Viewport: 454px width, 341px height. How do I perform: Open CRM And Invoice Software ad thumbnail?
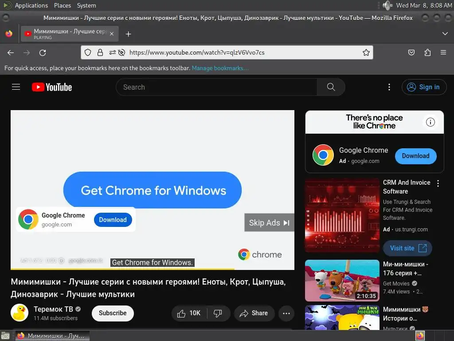tap(342, 215)
